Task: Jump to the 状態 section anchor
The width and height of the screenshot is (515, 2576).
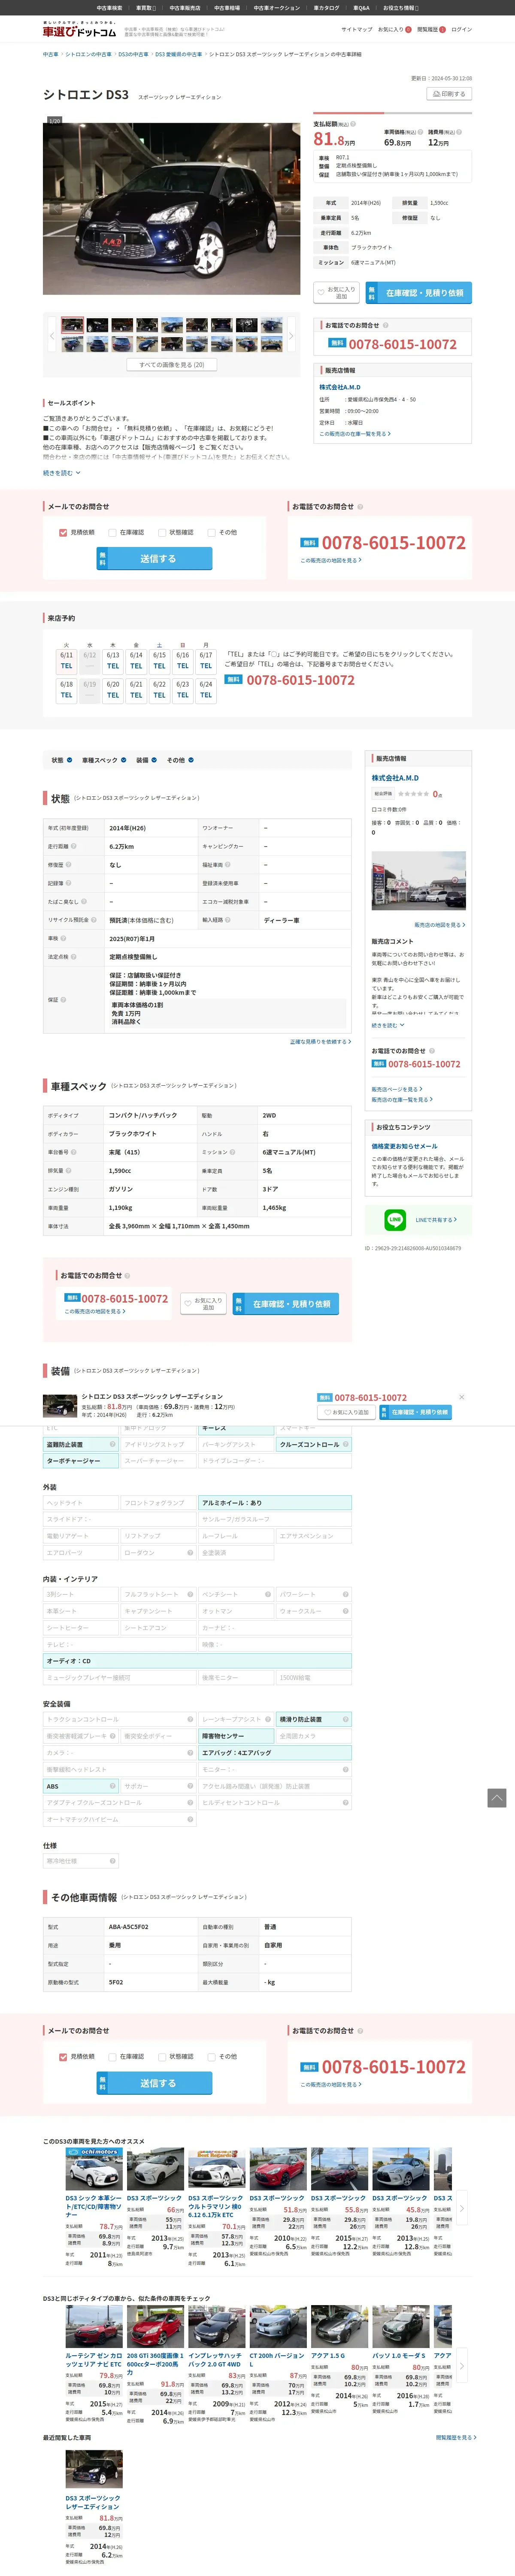Action: click(x=62, y=760)
